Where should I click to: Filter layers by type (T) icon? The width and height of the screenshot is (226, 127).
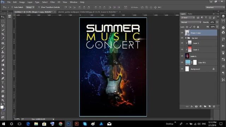206,18
